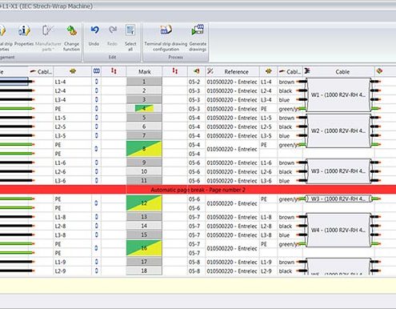Select terminal mark 13

click(x=144, y=217)
